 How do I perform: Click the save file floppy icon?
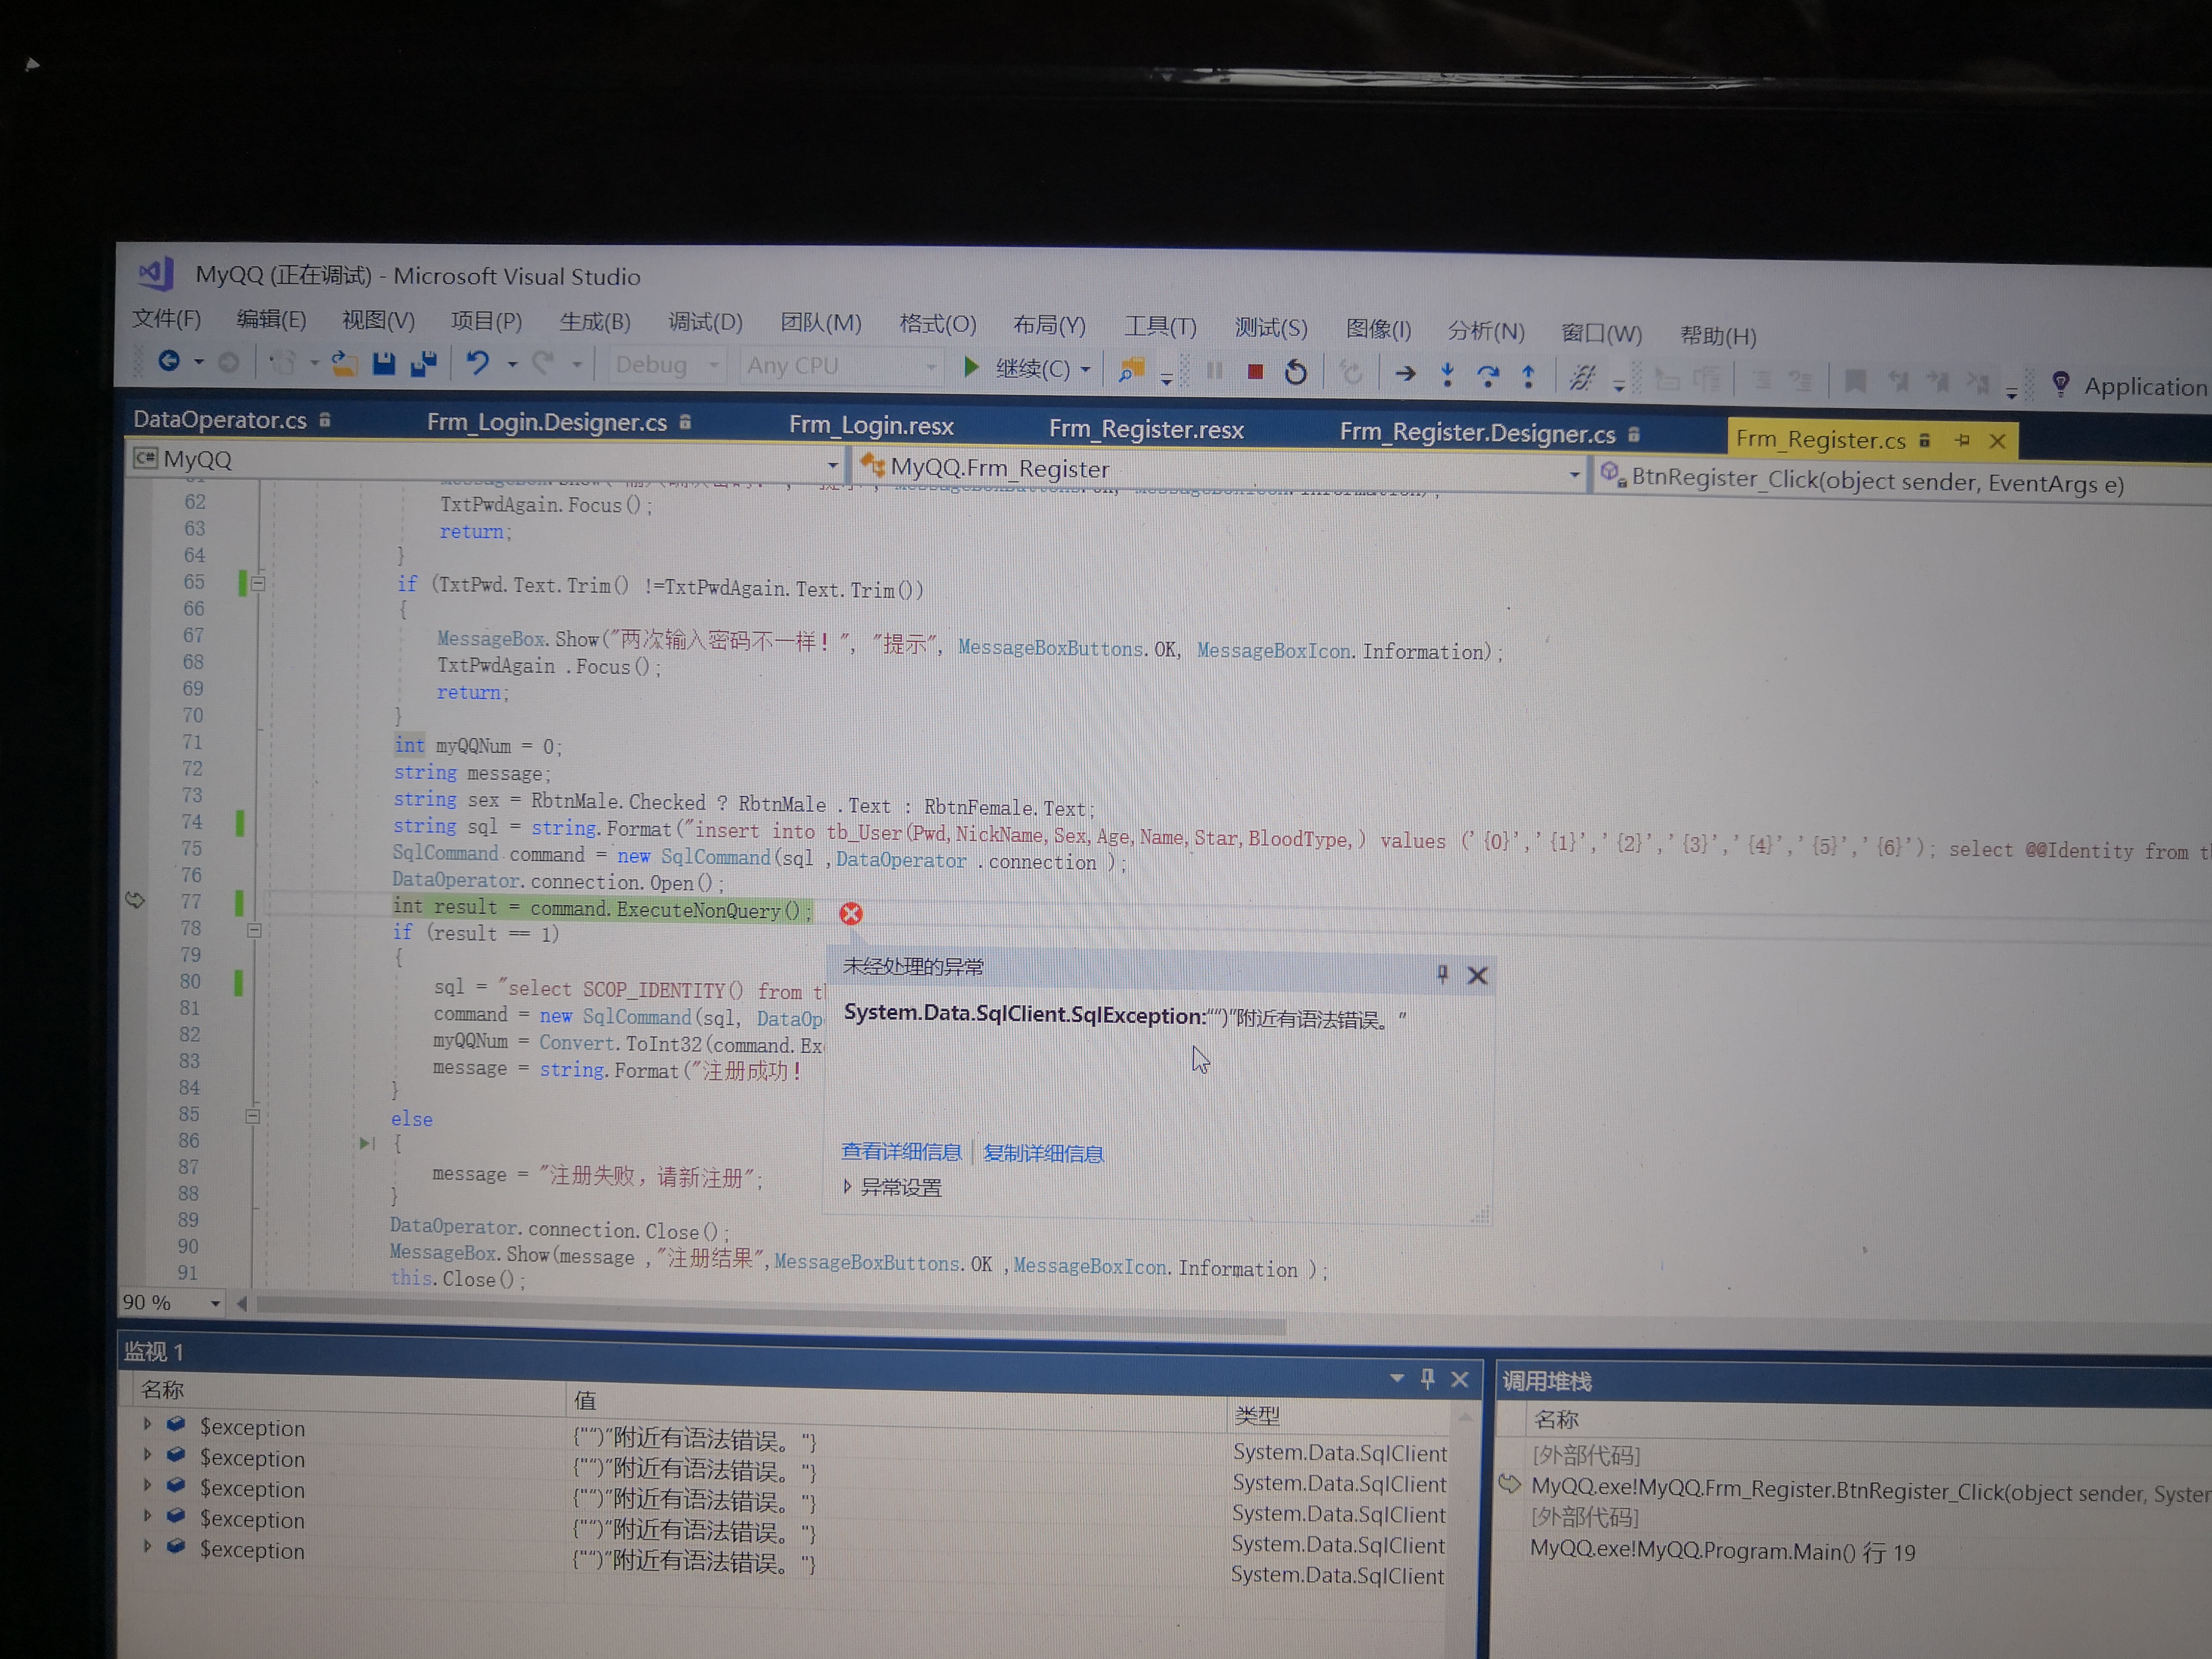point(384,363)
